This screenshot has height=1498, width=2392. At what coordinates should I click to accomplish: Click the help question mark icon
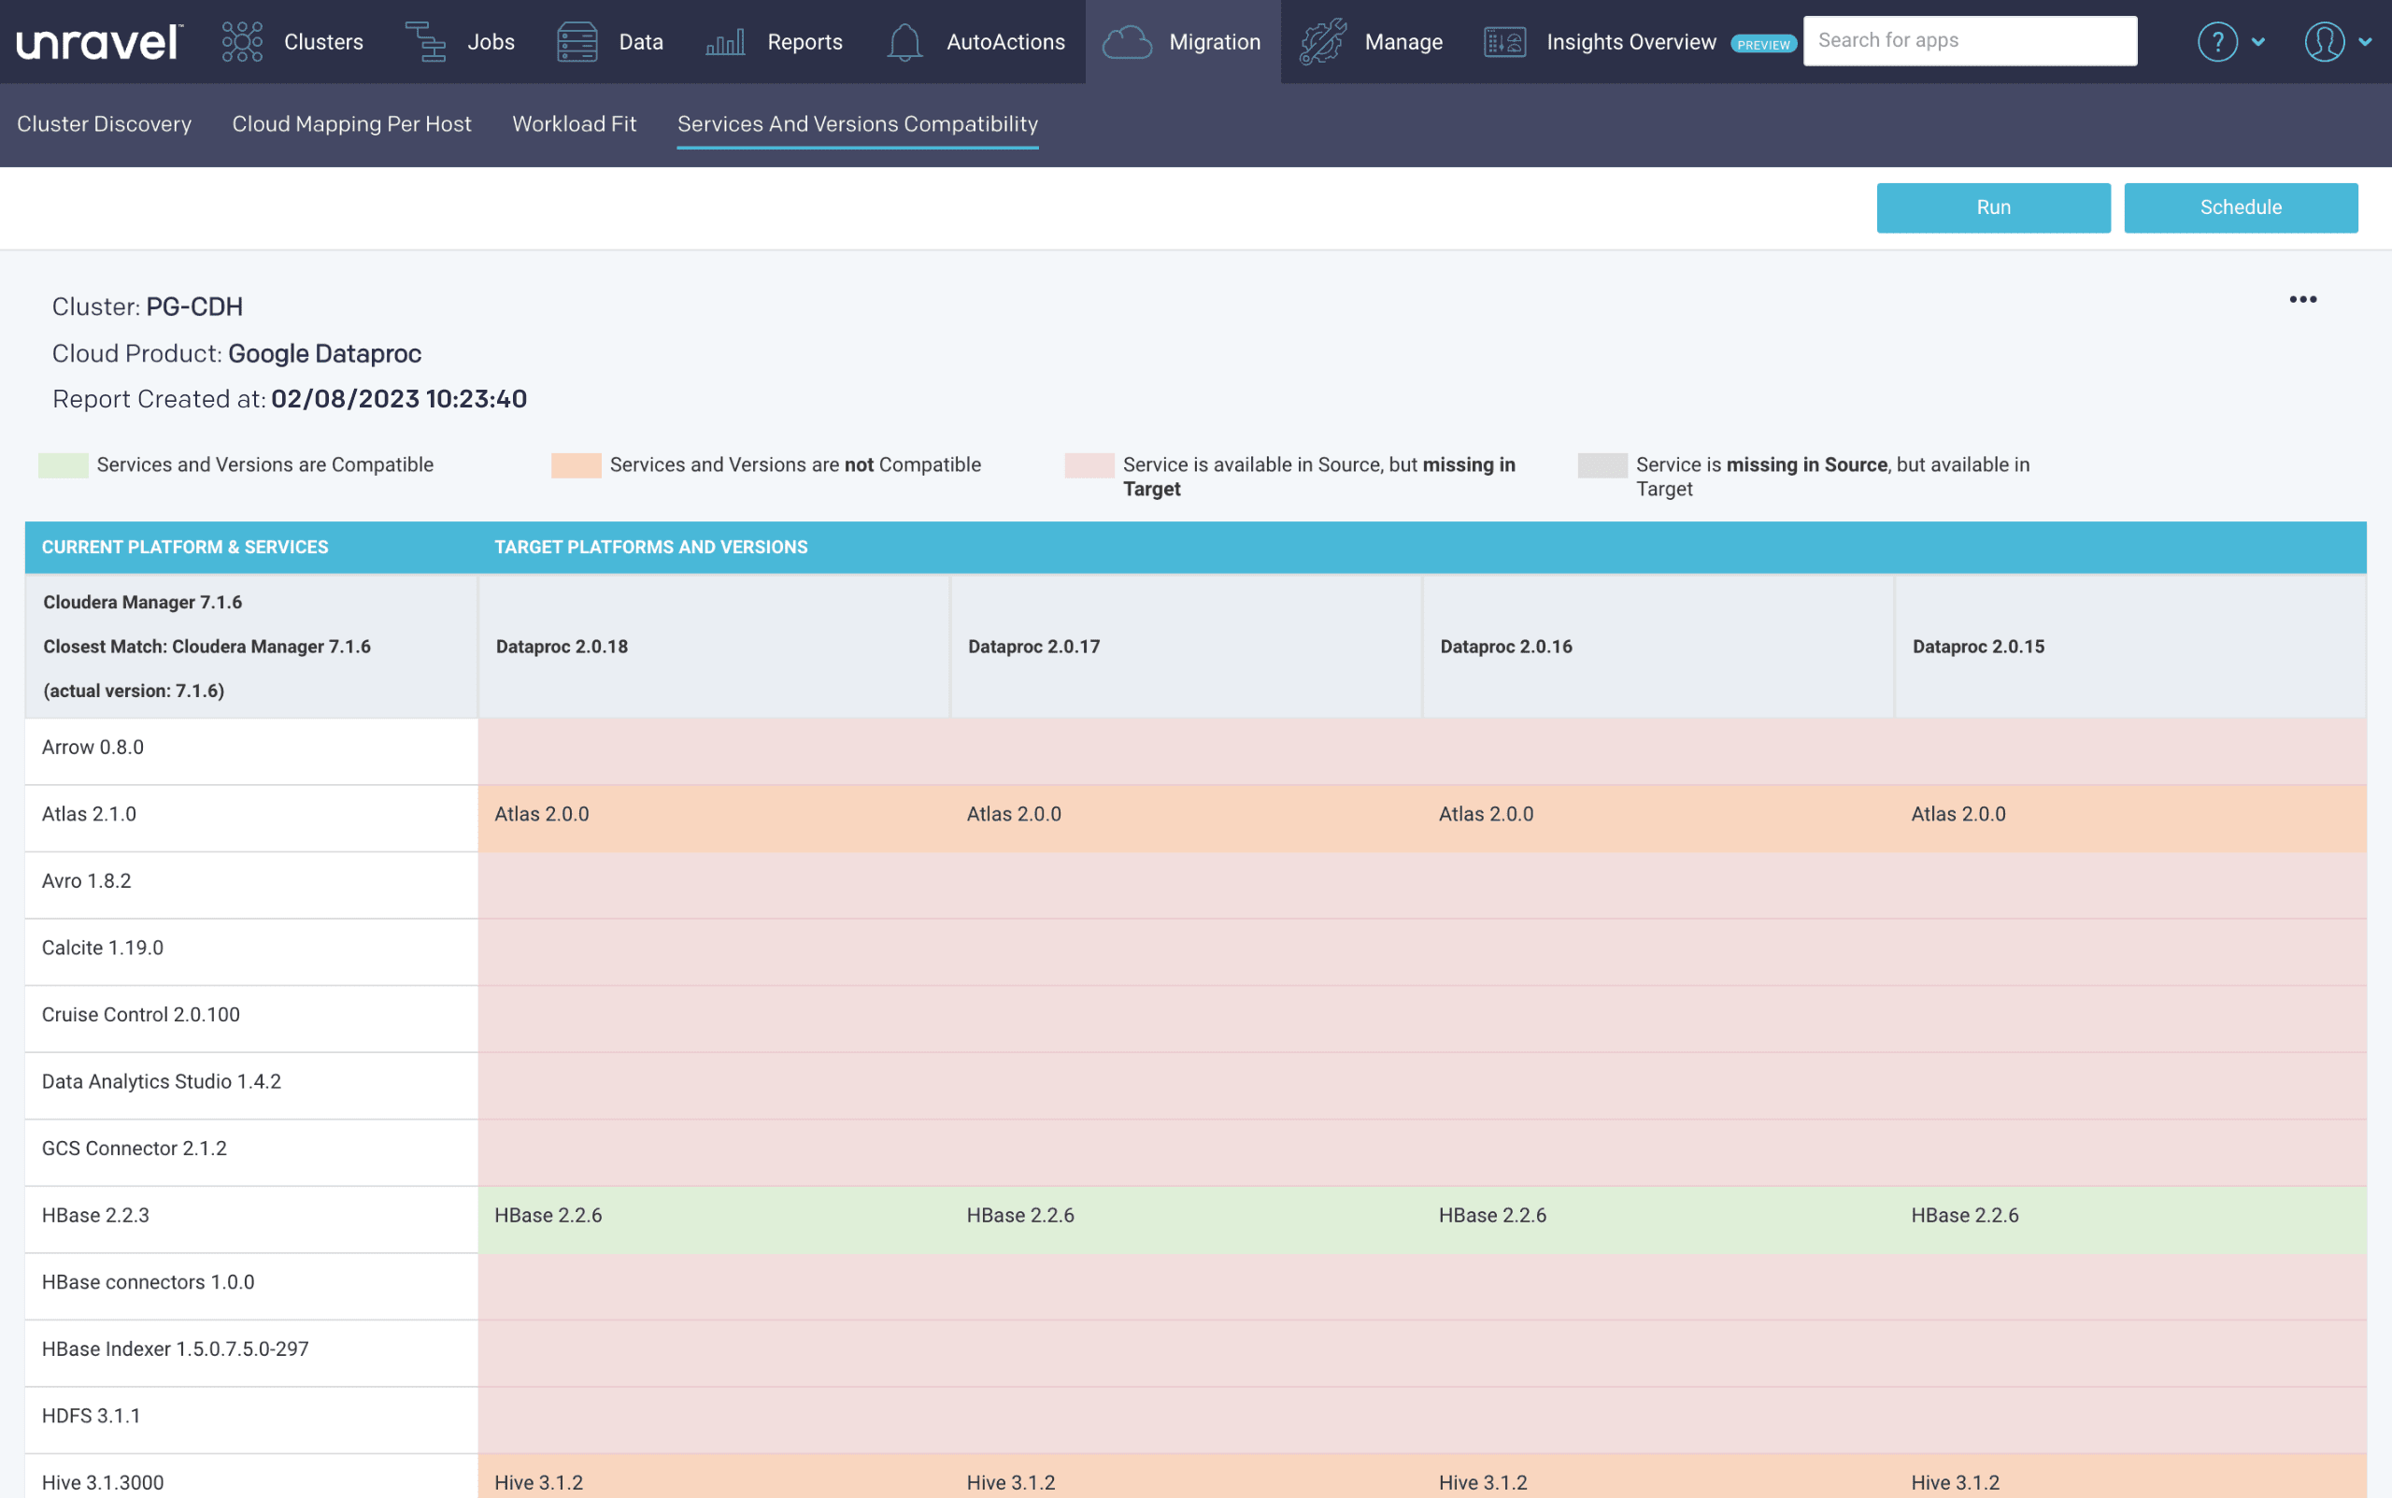[2216, 42]
